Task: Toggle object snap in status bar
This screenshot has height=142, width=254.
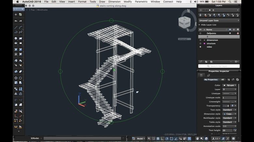Action: (171, 139)
